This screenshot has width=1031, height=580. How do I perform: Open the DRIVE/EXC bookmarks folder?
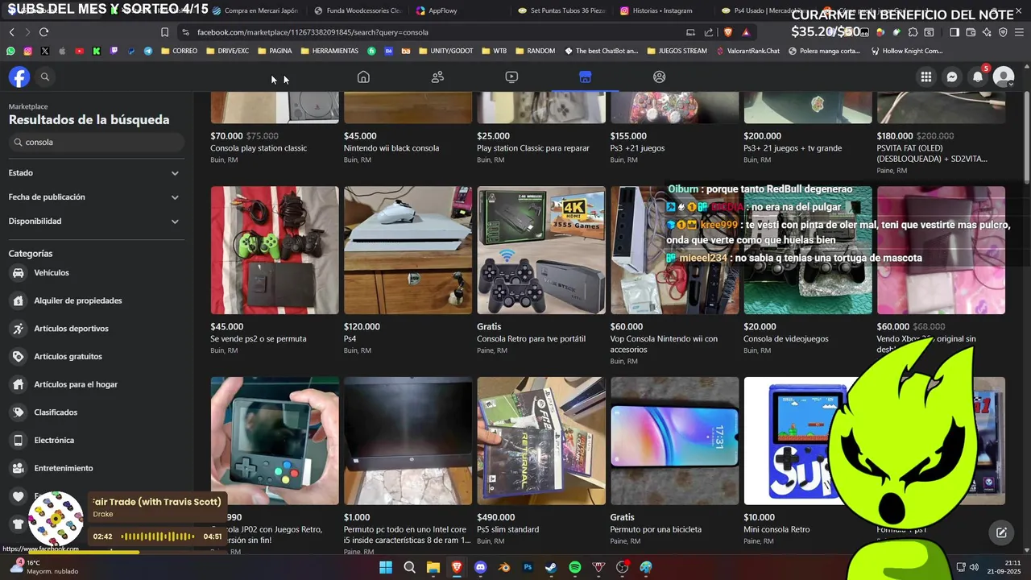pos(227,51)
